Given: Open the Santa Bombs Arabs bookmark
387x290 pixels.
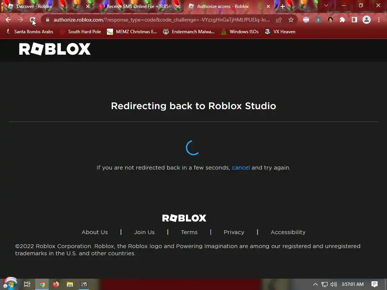Looking at the screenshot, I should 29,32.
